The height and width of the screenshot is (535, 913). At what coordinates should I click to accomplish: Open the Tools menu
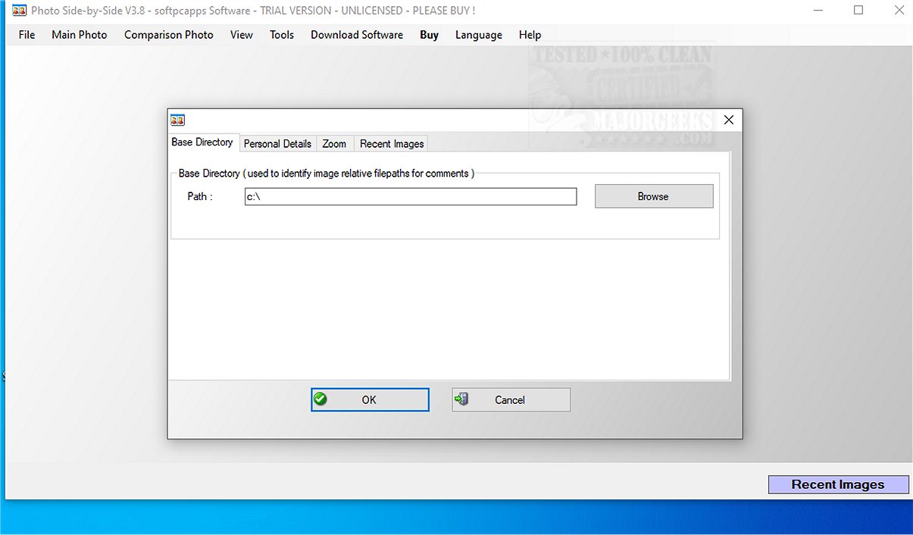[282, 35]
